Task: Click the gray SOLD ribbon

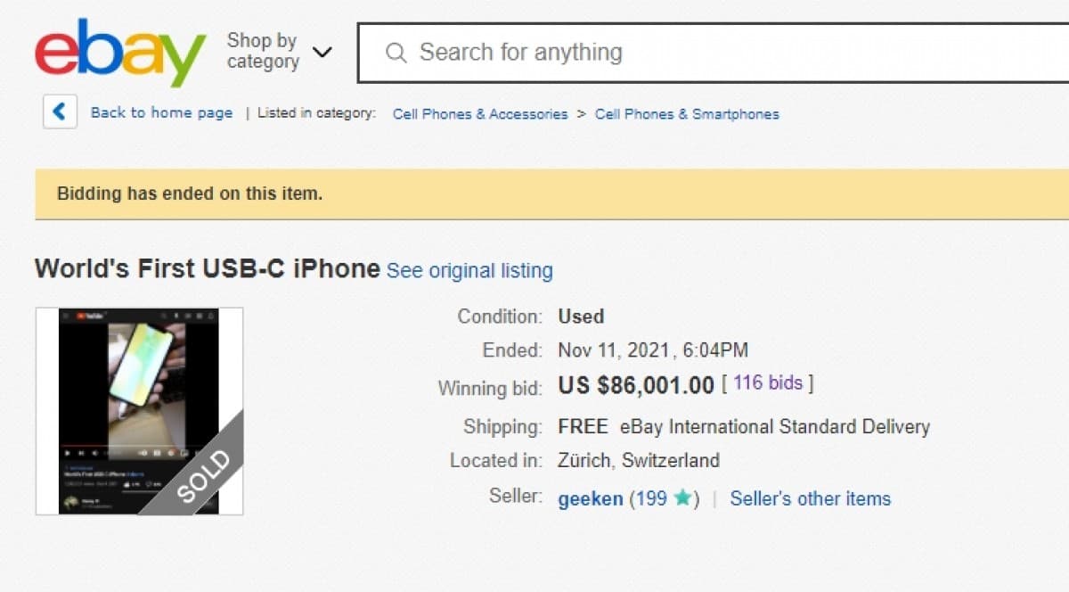Action: (x=201, y=476)
